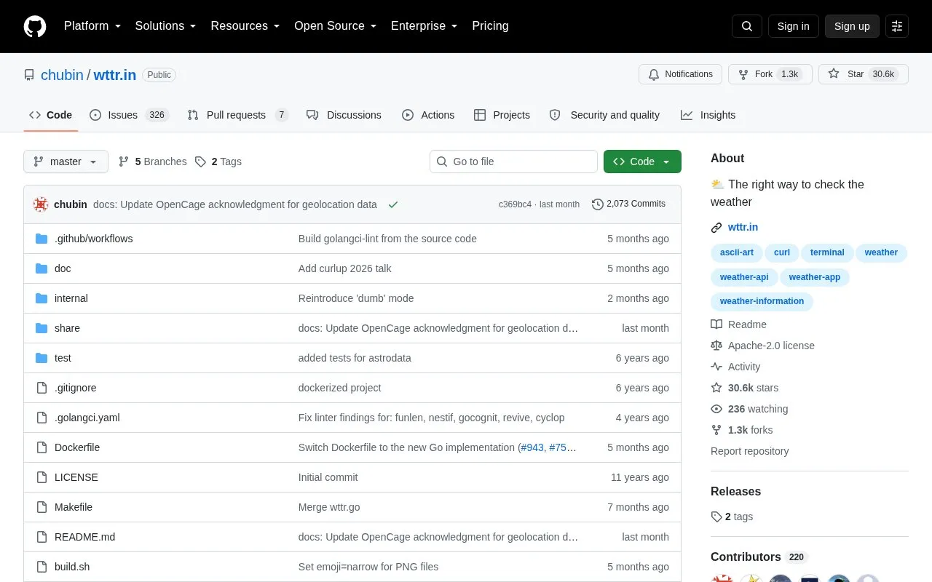Click the doc folder icon

(x=42, y=268)
